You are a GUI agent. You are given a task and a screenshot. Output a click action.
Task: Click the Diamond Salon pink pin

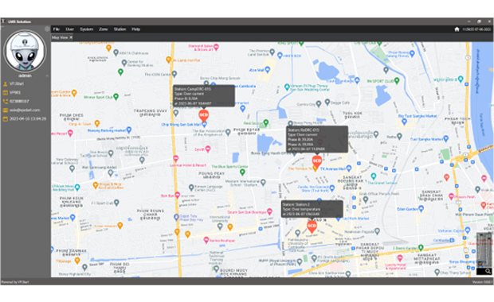pyautogui.click(x=217, y=47)
